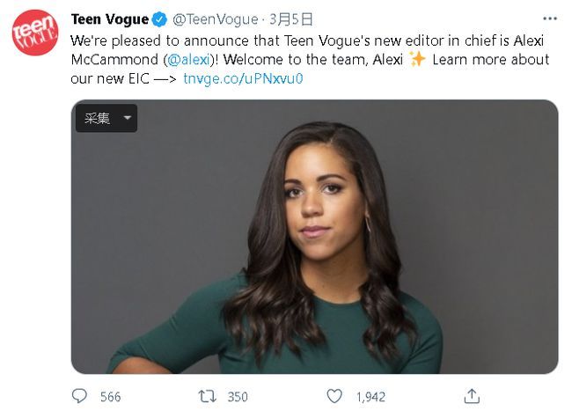This screenshot has width=572, height=411.
Task: Click the 1,942 likes count
Action: 370,397
